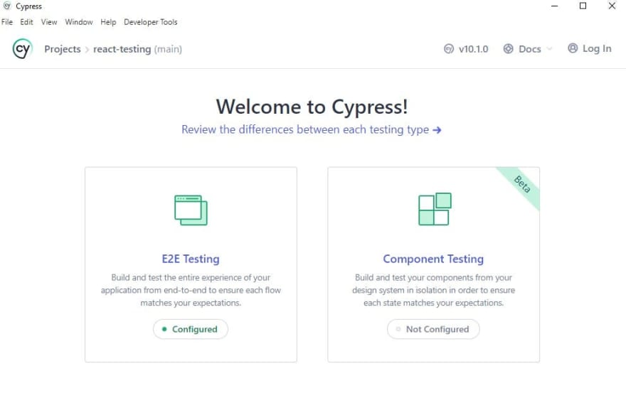
Task: Close the Cypress window
Action: pyautogui.click(x=612, y=6)
